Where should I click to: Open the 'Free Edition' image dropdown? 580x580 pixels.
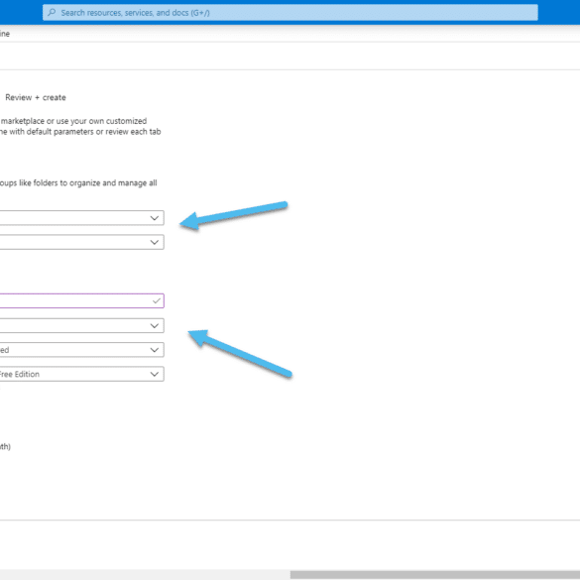(x=81, y=374)
